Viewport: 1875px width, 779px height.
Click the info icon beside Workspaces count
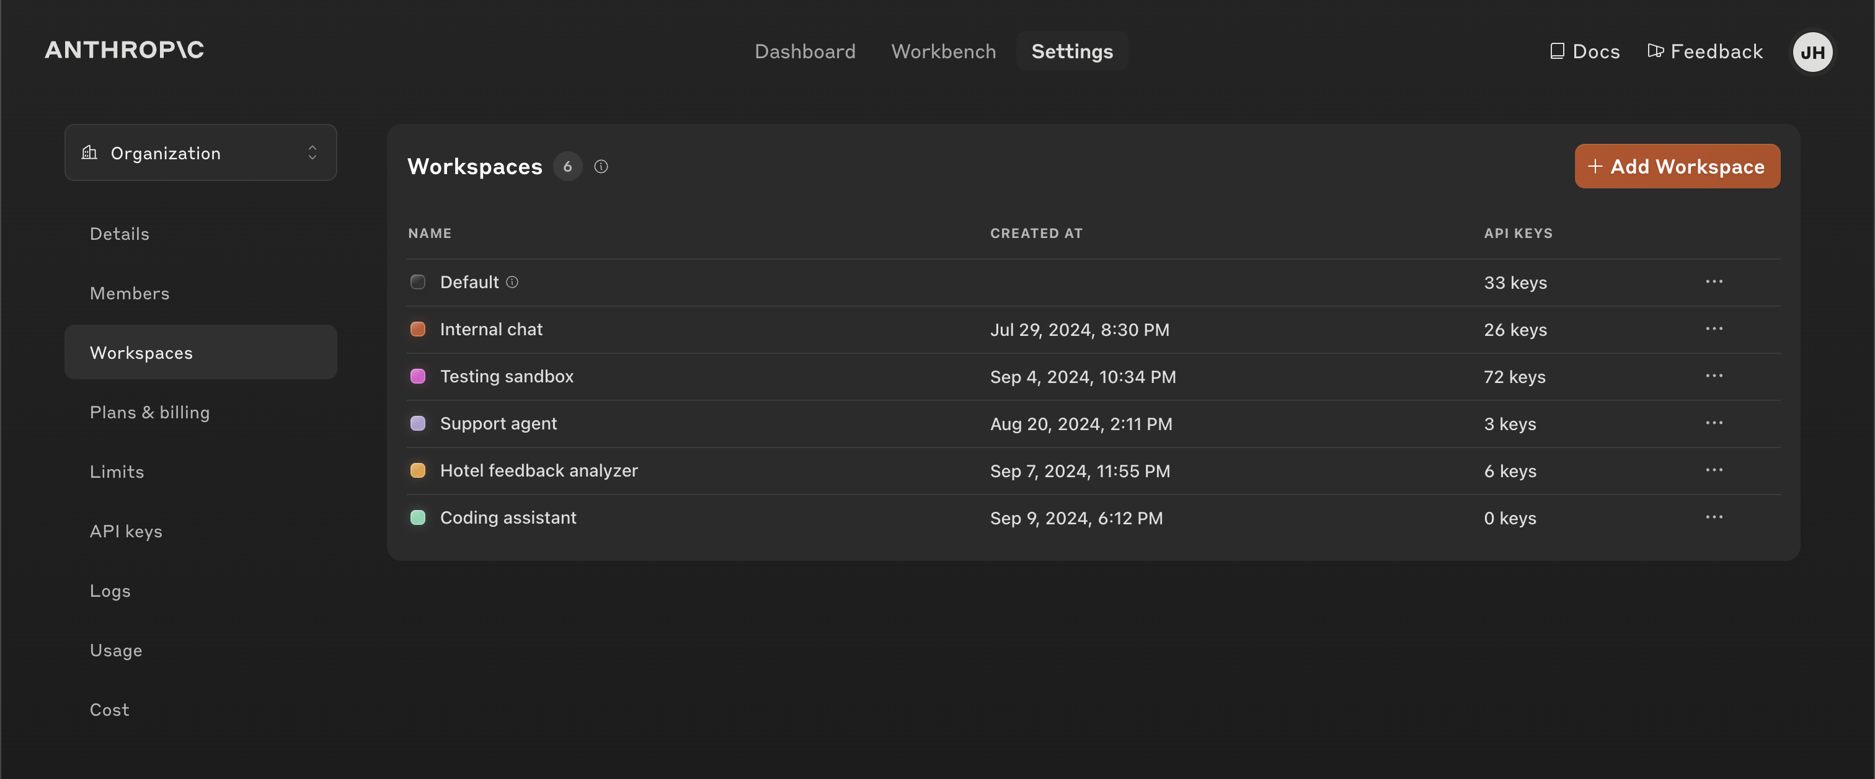(600, 167)
